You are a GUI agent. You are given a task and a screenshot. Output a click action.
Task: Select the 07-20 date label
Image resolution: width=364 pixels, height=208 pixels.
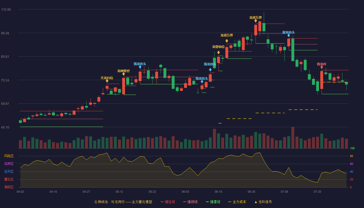tap(317, 192)
